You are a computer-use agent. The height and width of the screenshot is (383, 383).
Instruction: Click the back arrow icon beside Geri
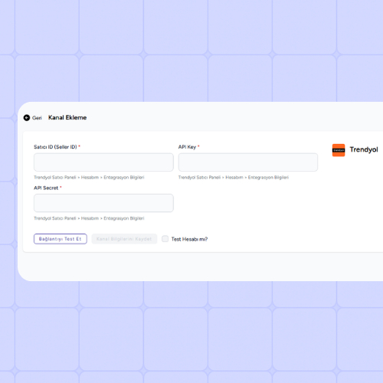pyautogui.click(x=27, y=118)
